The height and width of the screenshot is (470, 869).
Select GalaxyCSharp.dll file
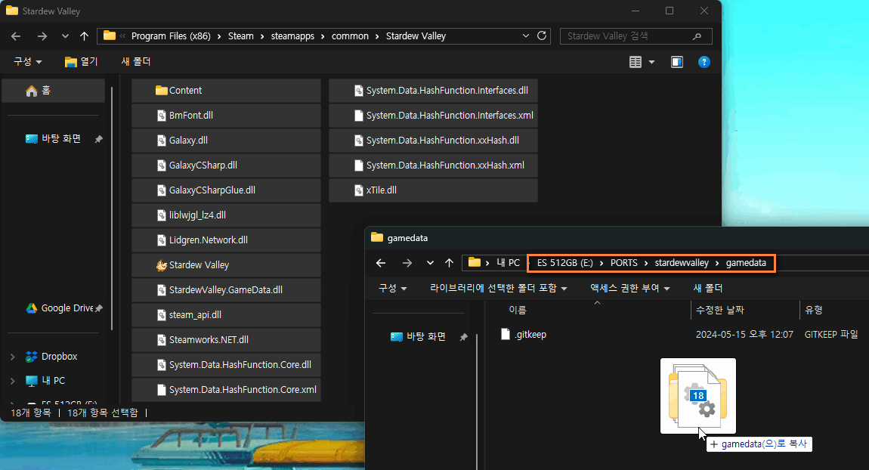coord(226,165)
